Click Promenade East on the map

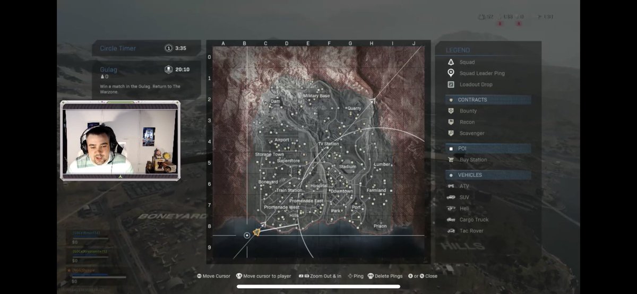[306, 201]
